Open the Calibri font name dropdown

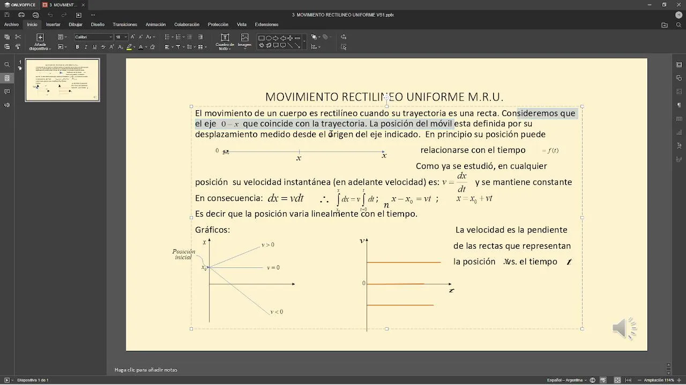point(93,37)
